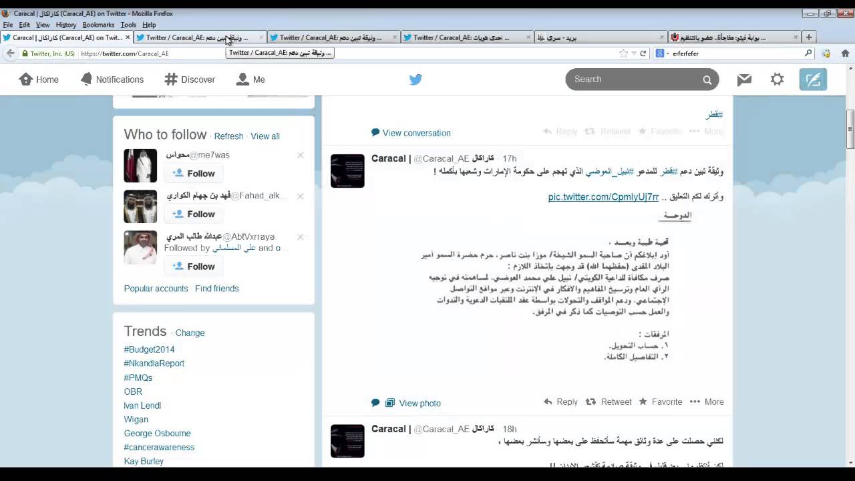Image resolution: width=855 pixels, height=481 pixels.
Task: Click the URL address bar
Action: [x=347, y=53]
